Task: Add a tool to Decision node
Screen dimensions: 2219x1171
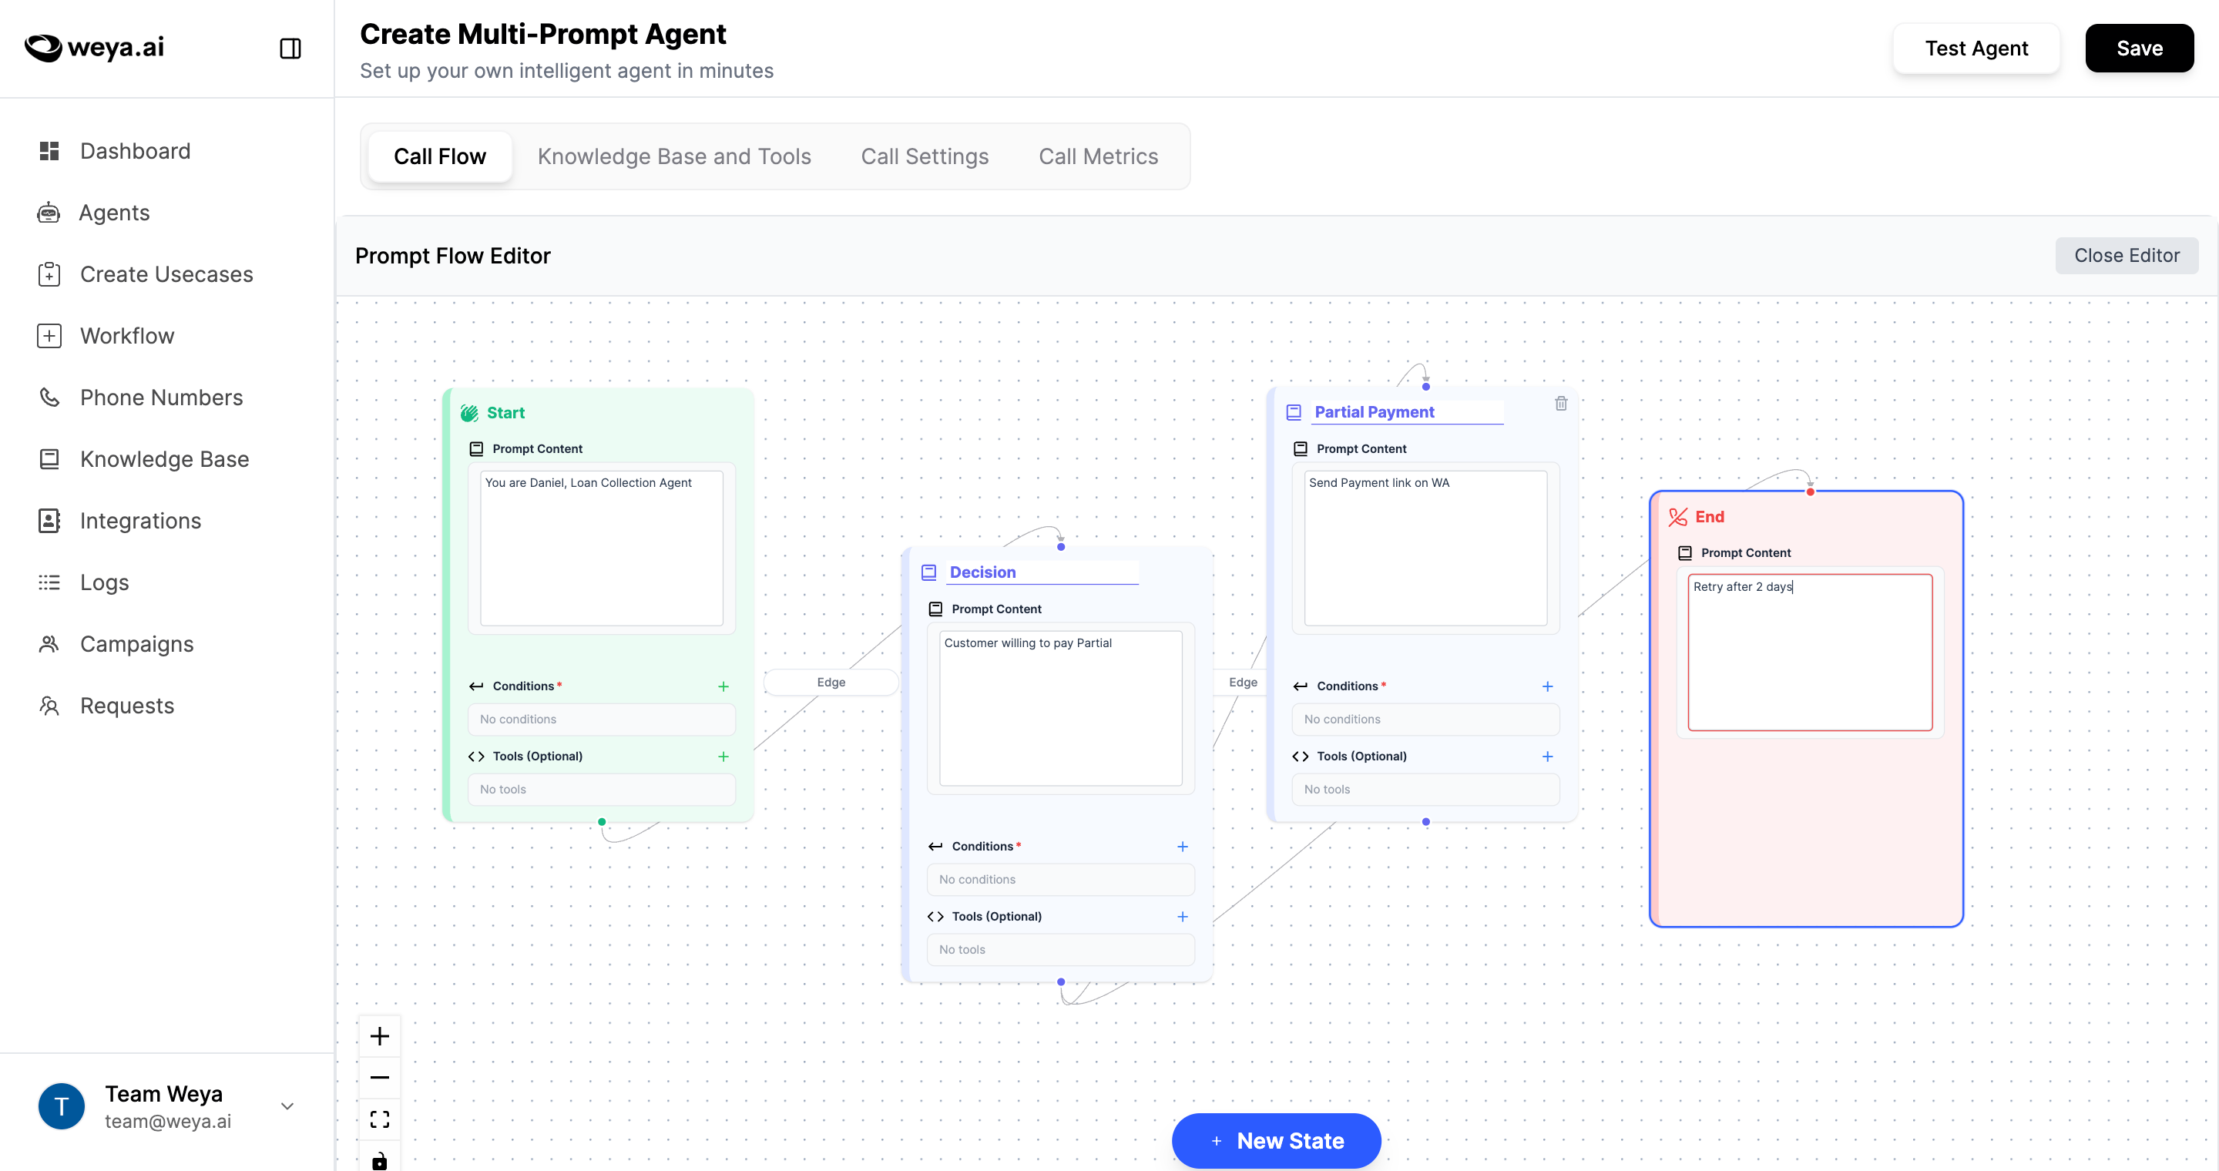Action: coord(1182,916)
